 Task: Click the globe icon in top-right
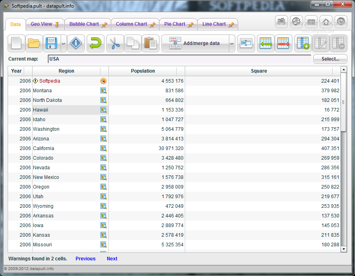[x=296, y=22]
